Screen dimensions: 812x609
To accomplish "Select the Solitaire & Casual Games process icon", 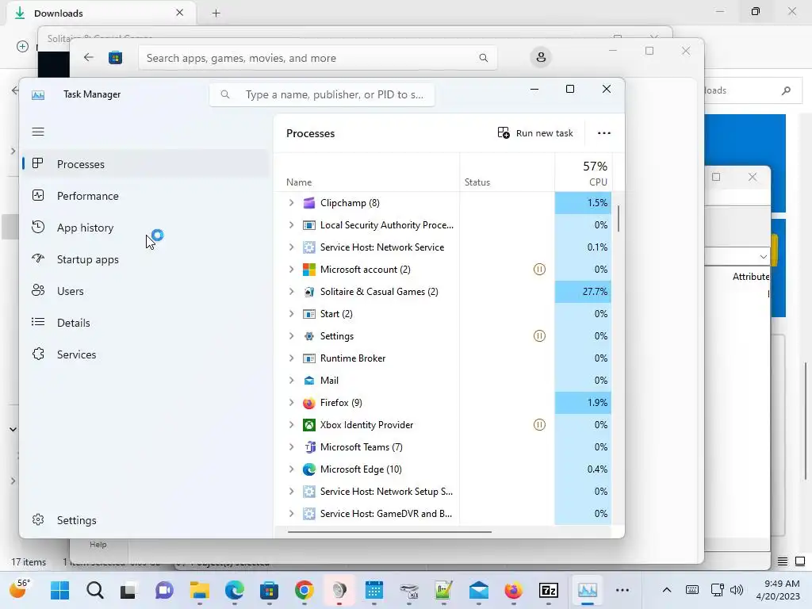I will point(308,292).
